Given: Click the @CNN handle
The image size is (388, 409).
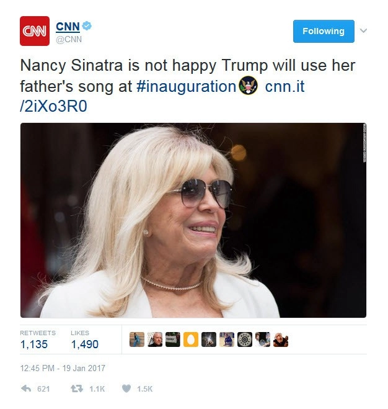Looking at the screenshot, I should tap(69, 39).
